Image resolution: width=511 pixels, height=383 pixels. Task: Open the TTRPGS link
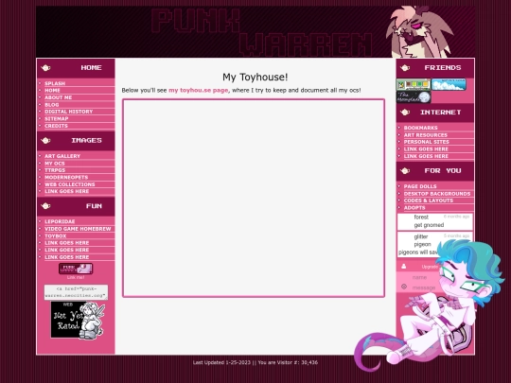55,170
